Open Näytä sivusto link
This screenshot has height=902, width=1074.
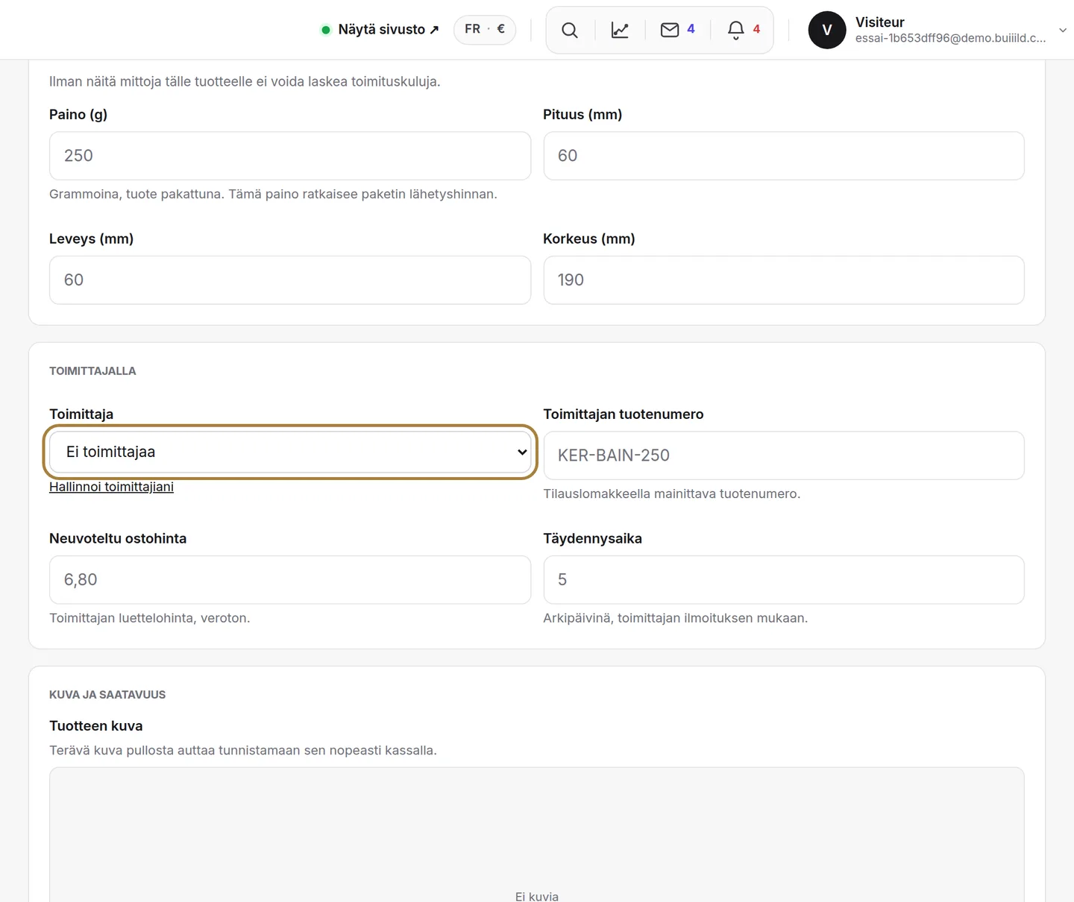[388, 29]
